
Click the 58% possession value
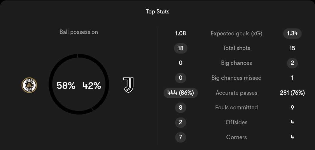[66, 86]
